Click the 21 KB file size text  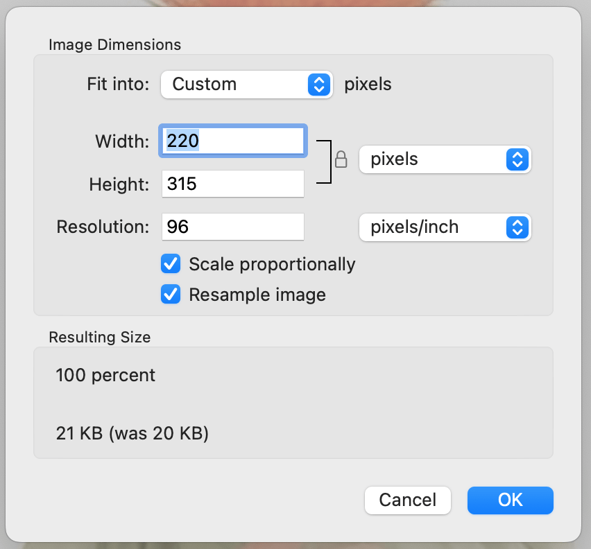click(x=132, y=434)
